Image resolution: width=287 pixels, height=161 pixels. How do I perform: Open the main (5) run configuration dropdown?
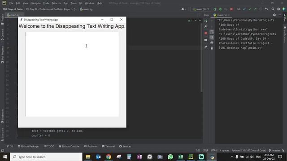click(x=201, y=9)
